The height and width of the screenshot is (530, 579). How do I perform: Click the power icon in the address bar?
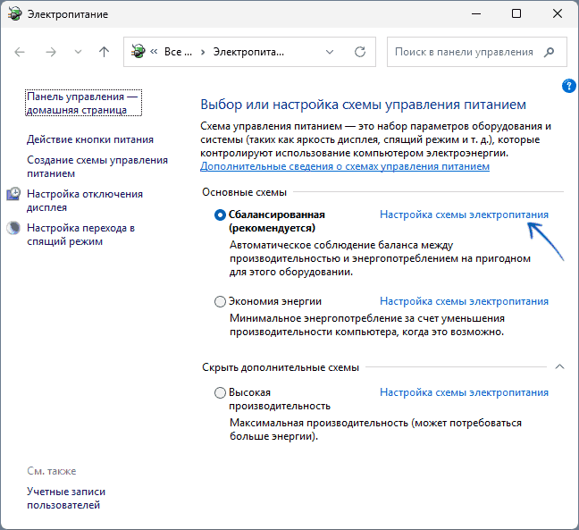[x=138, y=52]
